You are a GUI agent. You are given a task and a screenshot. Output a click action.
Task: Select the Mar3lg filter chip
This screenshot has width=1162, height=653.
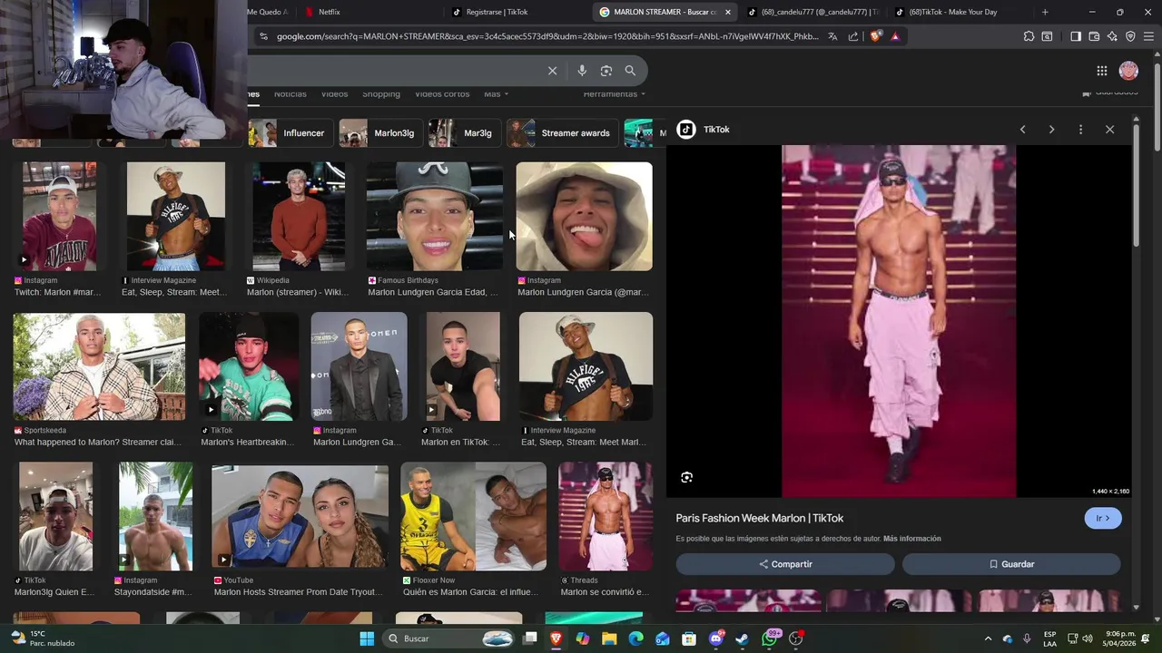click(464, 133)
